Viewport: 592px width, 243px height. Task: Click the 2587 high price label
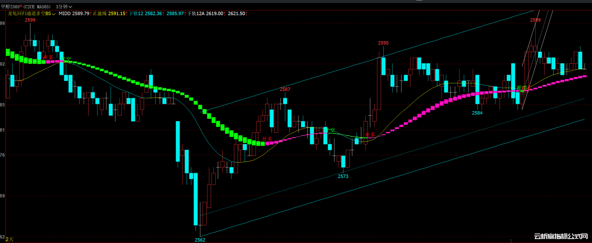coord(285,89)
